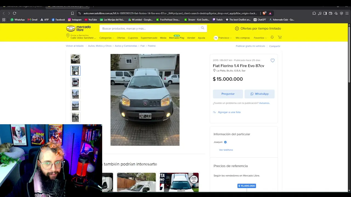
Task: Open the Instagram bookmark
Action: pos(75,20)
